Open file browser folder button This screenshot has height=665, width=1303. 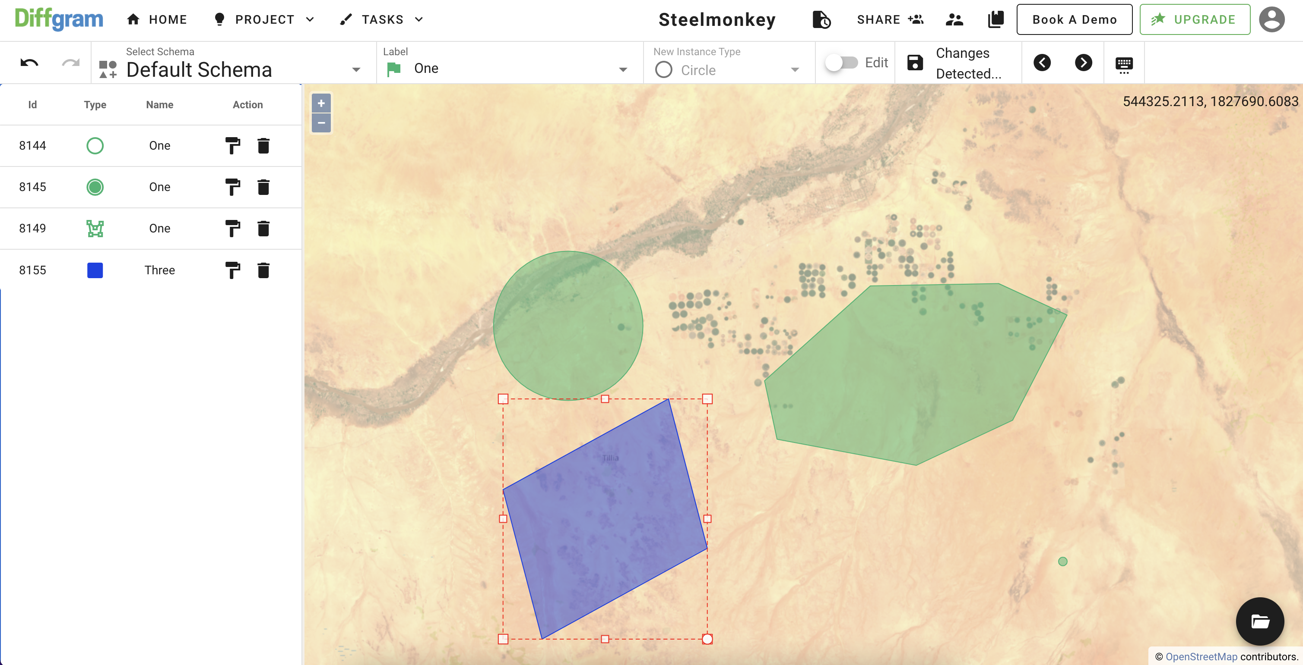1259,621
